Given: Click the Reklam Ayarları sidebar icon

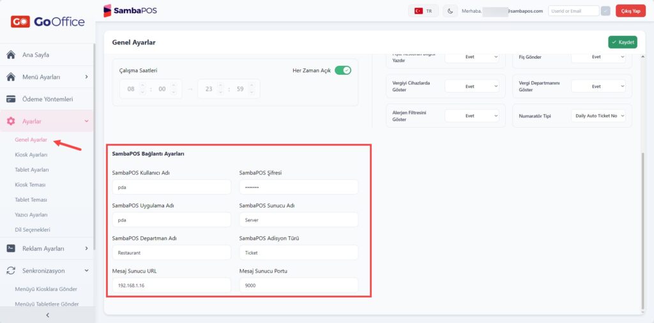Looking at the screenshot, I should [11, 248].
